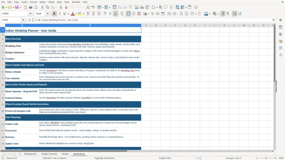Viewport: 285px width, 160px height.
Task: Click the Sort Ascending icon
Action: (x=120, y=7)
